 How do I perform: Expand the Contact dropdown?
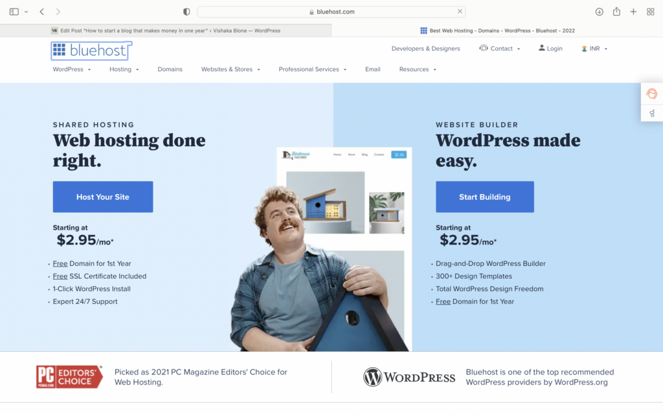coord(499,49)
